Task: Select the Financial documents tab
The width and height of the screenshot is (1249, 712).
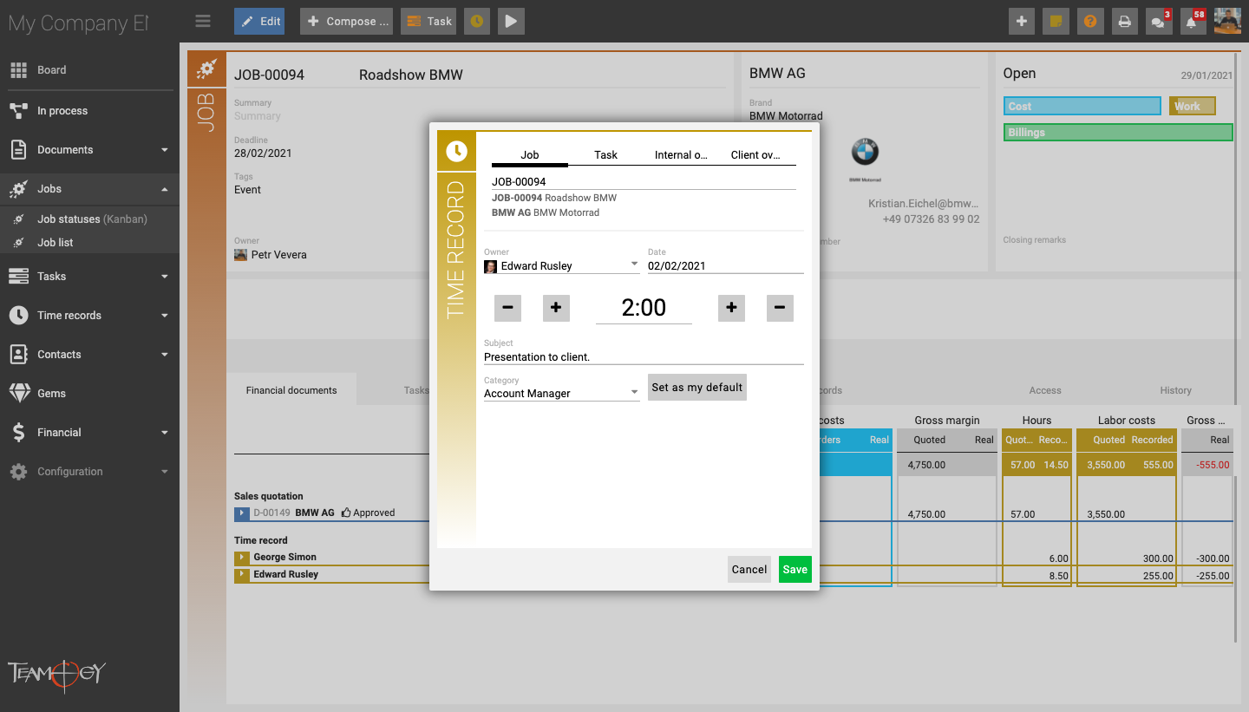Action: (291, 390)
